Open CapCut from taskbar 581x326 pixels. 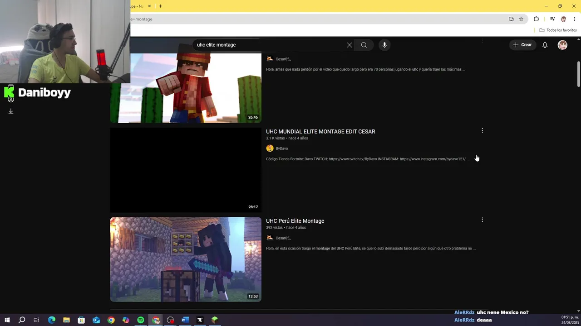point(200,320)
